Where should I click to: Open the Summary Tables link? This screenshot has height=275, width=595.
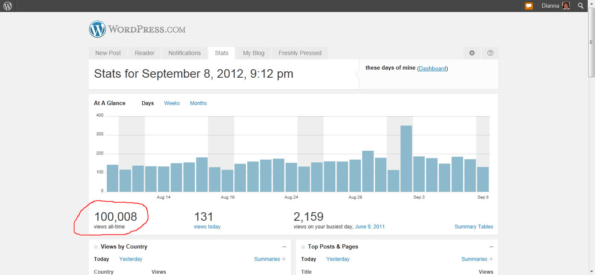(474, 227)
